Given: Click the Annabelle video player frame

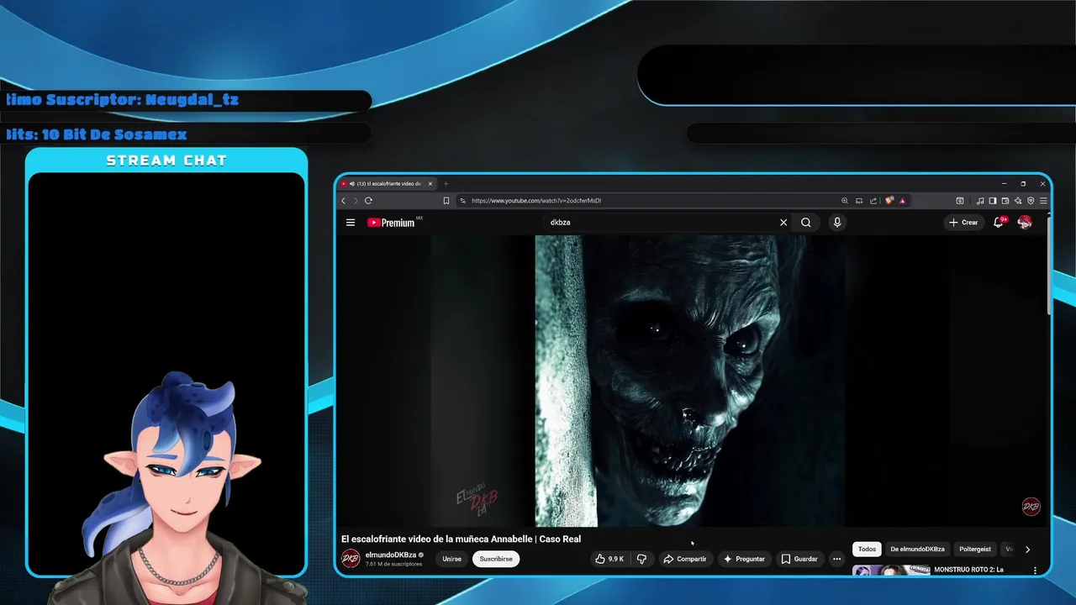Looking at the screenshot, I should (x=690, y=381).
